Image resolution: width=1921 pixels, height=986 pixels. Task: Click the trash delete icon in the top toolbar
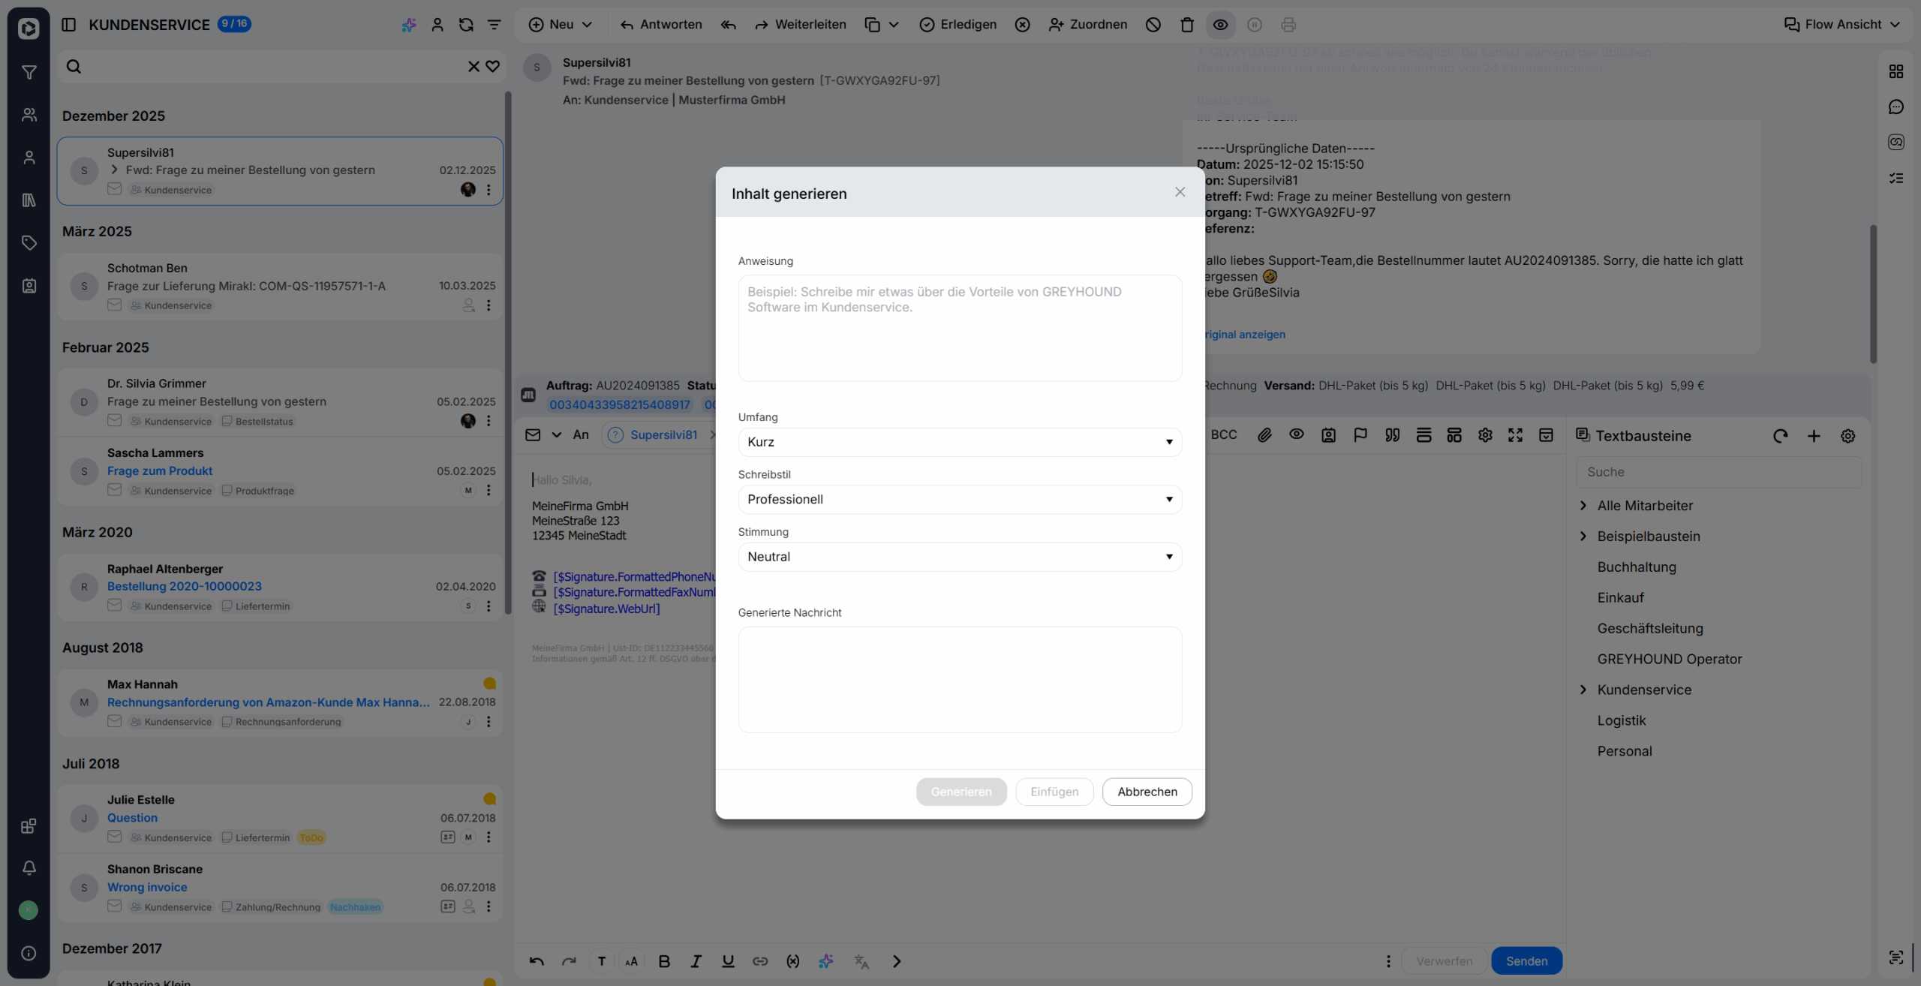[1186, 25]
